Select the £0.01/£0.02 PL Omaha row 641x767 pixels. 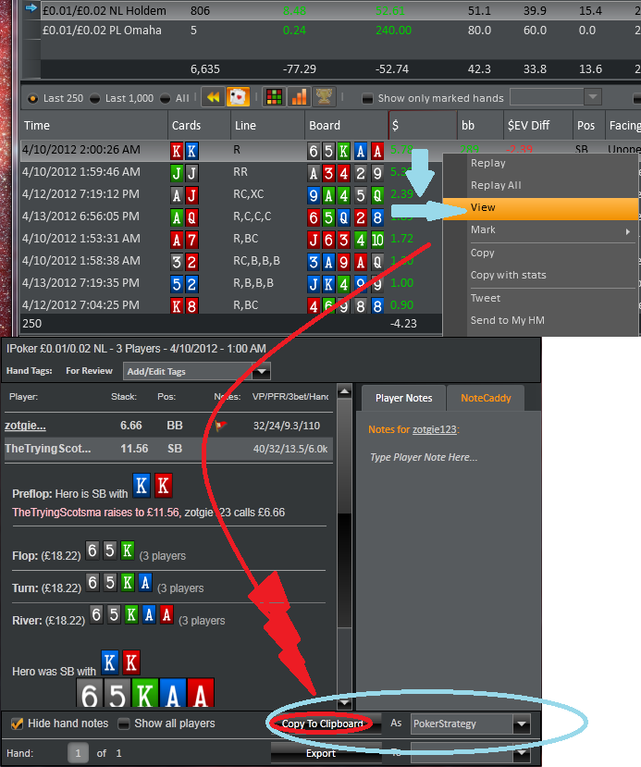click(339, 31)
